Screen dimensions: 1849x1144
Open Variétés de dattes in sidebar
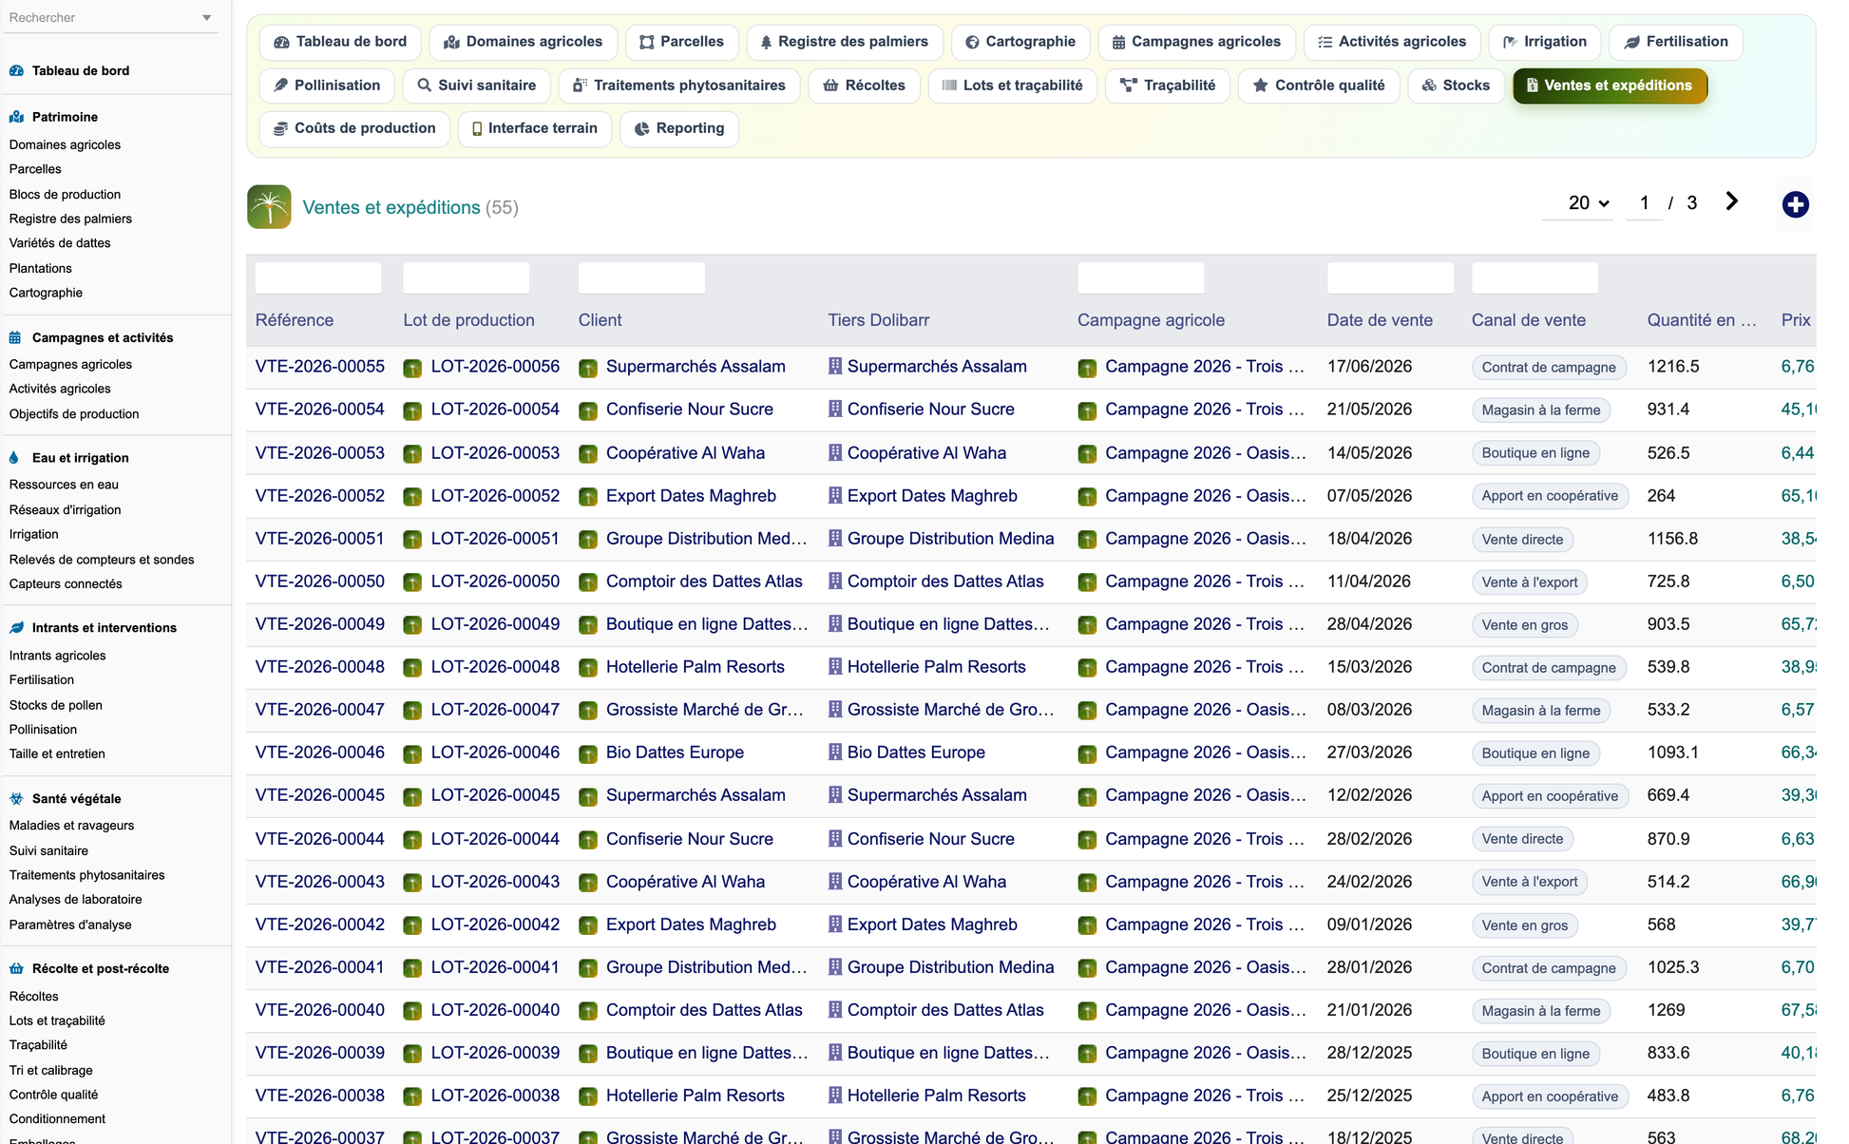[60, 243]
